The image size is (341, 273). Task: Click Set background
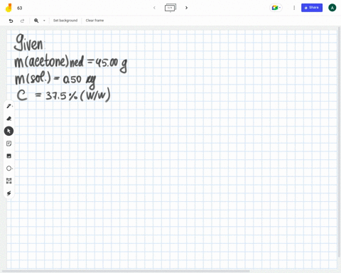pyautogui.click(x=65, y=21)
